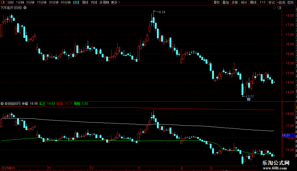Click the split-window icon at chart top-right

pos(279,8)
